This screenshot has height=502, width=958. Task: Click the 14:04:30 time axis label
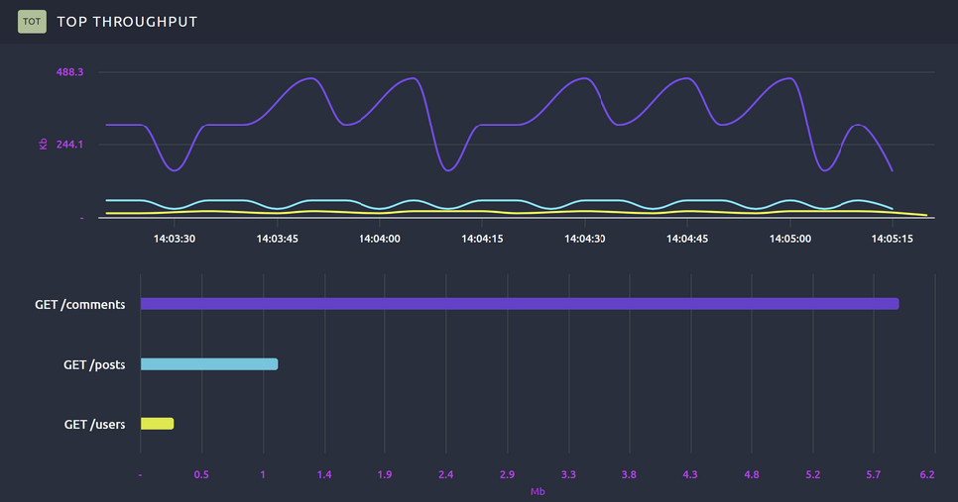click(584, 239)
